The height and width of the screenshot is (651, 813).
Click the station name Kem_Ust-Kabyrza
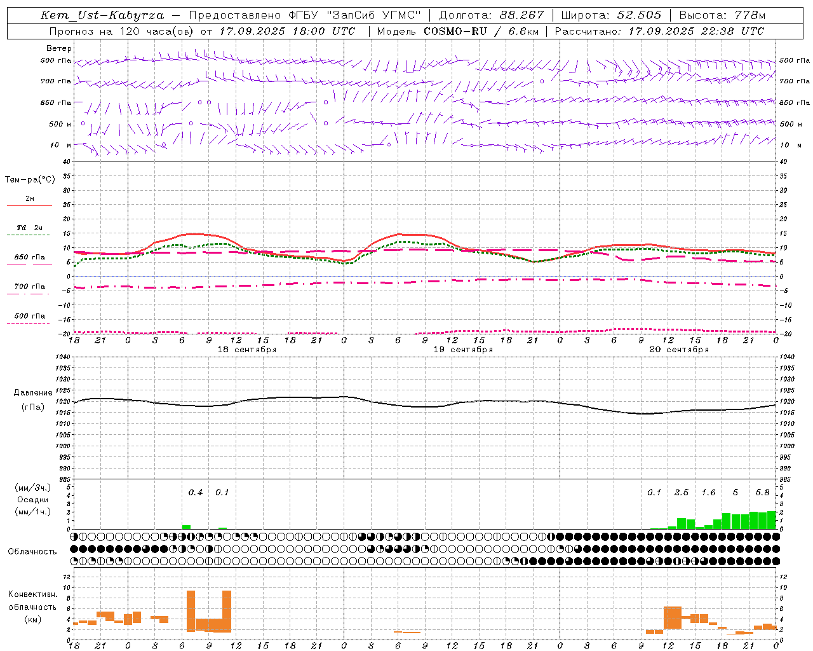(102, 15)
